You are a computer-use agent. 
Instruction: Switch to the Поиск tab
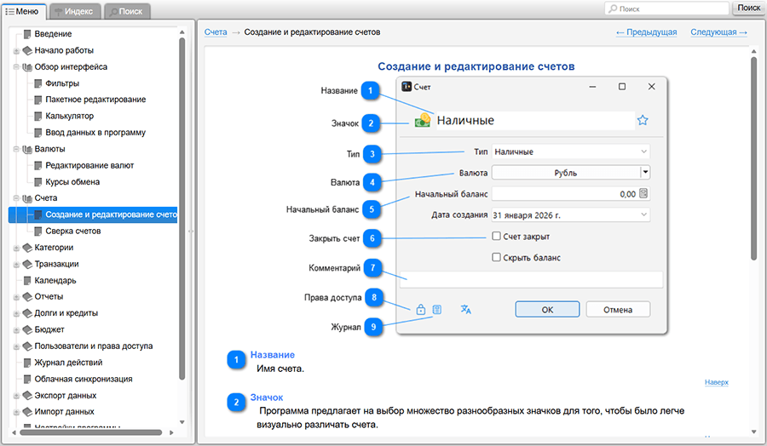(x=127, y=11)
